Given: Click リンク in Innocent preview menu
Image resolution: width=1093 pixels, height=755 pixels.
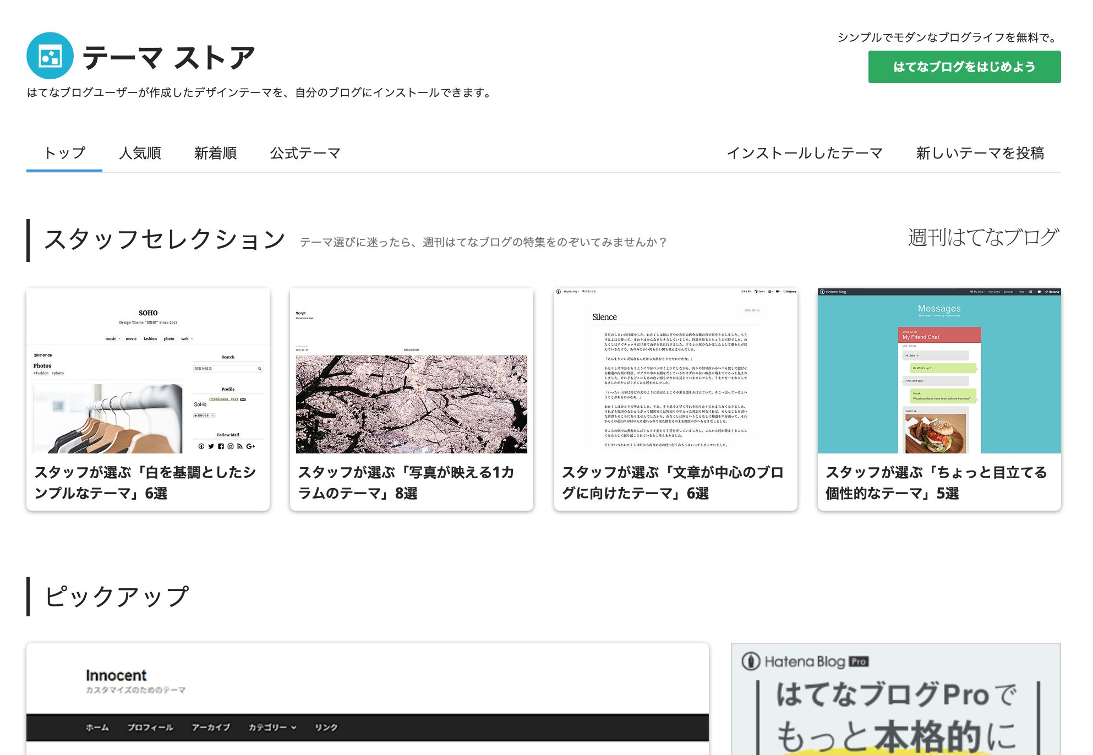Looking at the screenshot, I should pos(326,727).
